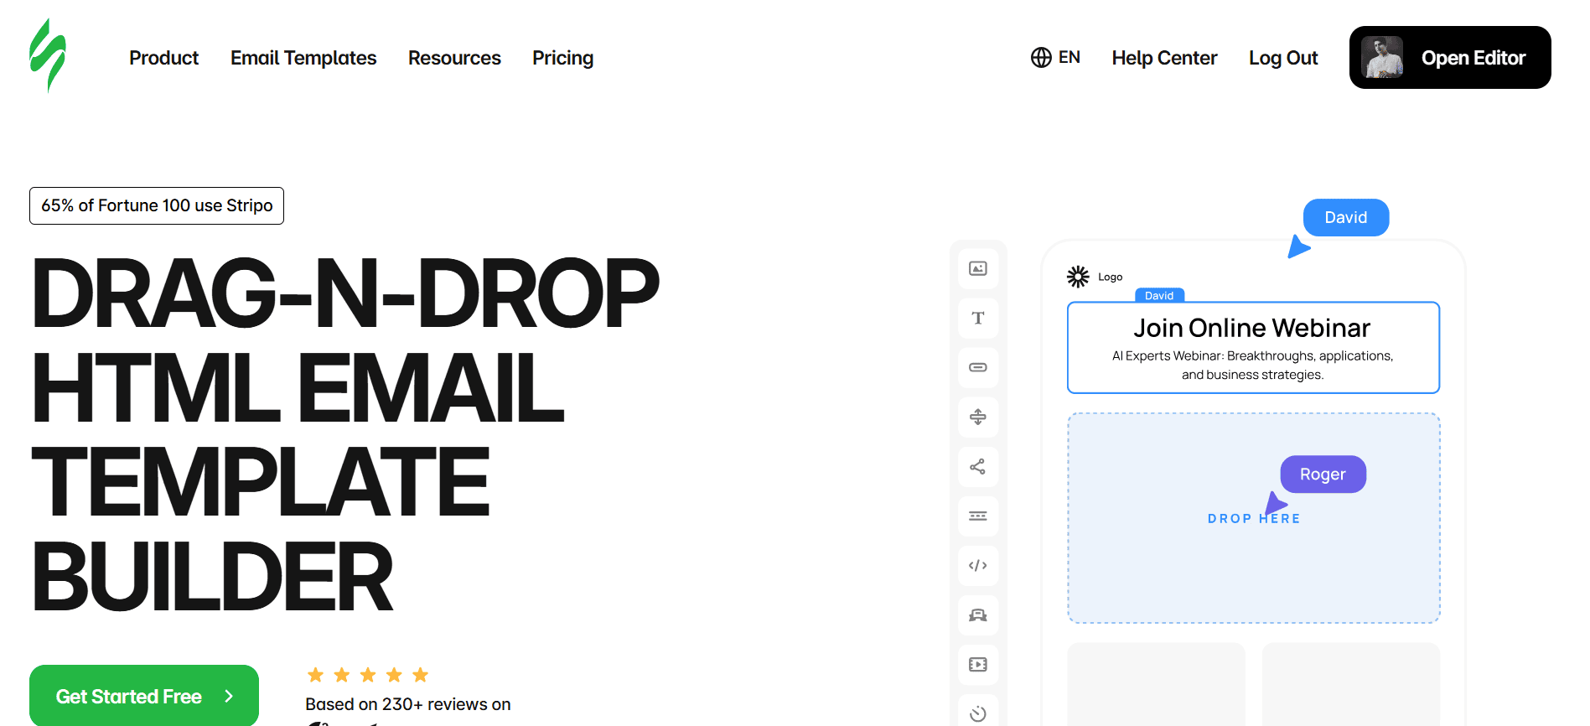Click the Log Out link
The image size is (1590, 726).
(1283, 58)
